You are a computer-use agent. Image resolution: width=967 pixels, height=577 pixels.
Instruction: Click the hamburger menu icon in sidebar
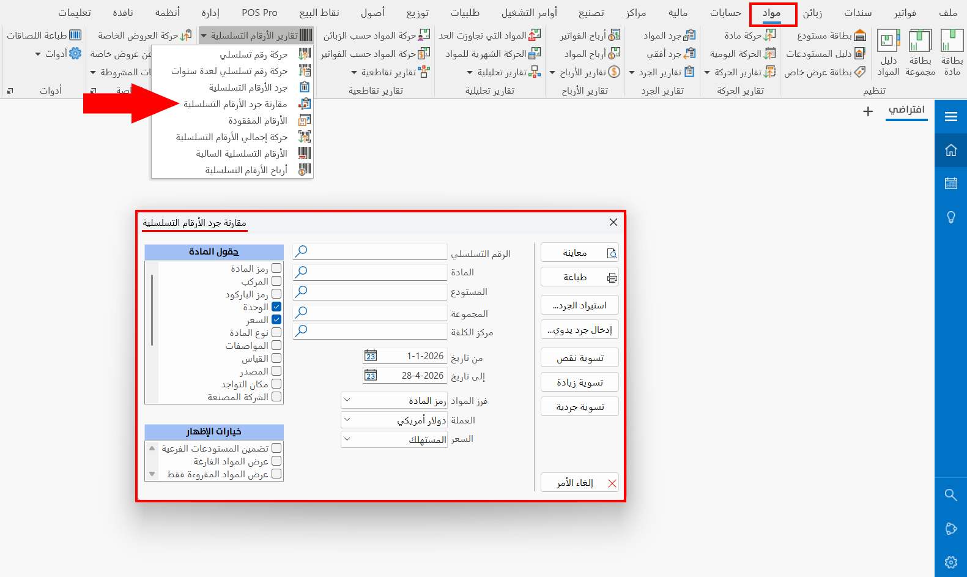(950, 117)
